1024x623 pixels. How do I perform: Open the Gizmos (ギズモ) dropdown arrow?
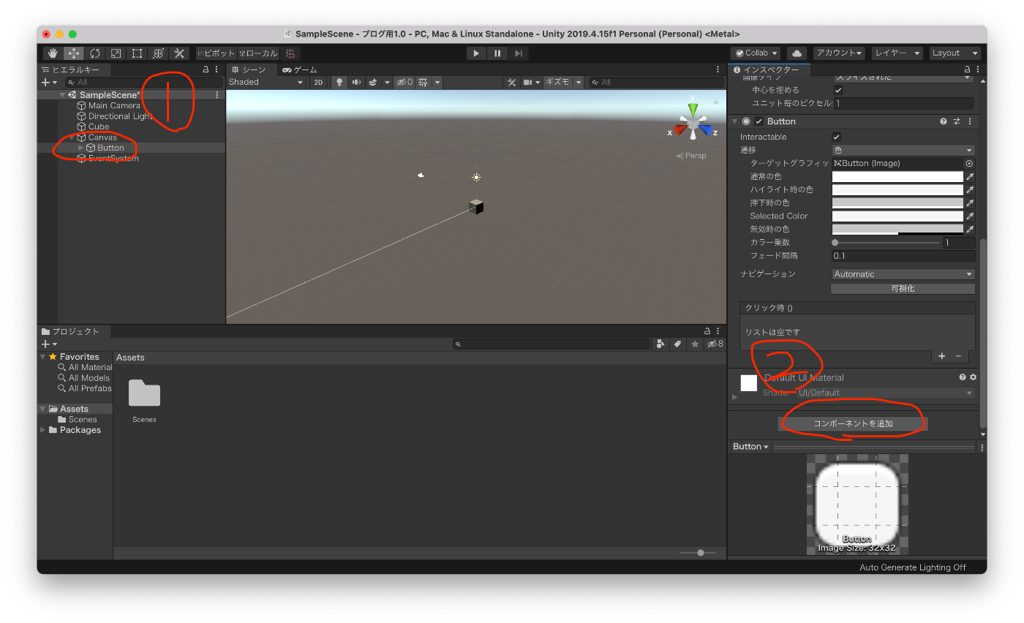(x=579, y=83)
